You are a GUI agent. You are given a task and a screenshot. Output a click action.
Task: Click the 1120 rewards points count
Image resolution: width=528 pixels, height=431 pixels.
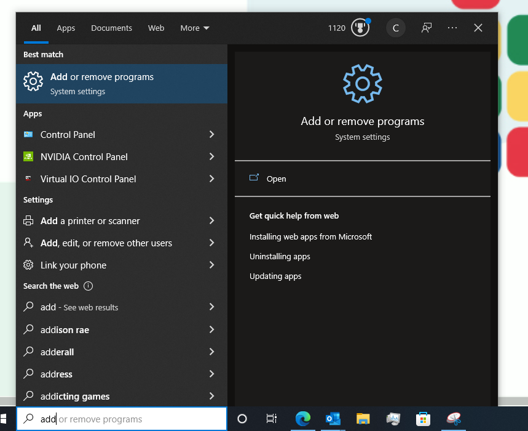tap(337, 28)
